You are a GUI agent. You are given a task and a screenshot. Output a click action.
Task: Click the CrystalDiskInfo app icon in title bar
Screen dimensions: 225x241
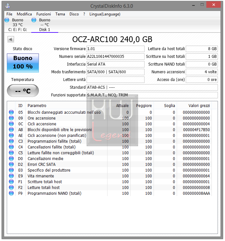pos(7,6)
